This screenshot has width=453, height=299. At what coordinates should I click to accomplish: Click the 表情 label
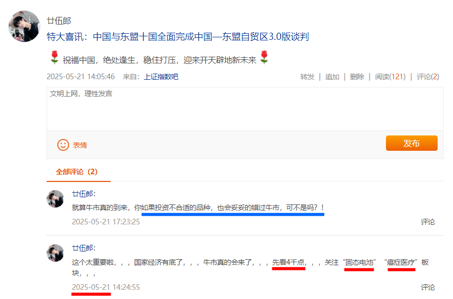tap(80, 145)
